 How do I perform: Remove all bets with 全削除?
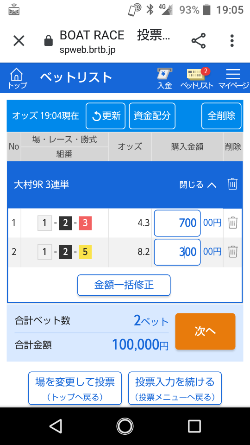tap(221, 116)
